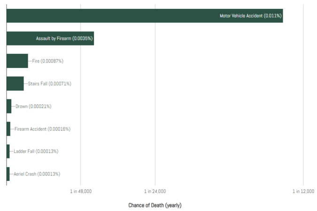Click the 1 in 12,000 axis tick label
Viewport: 317px width, 211px height.
point(303,191)
